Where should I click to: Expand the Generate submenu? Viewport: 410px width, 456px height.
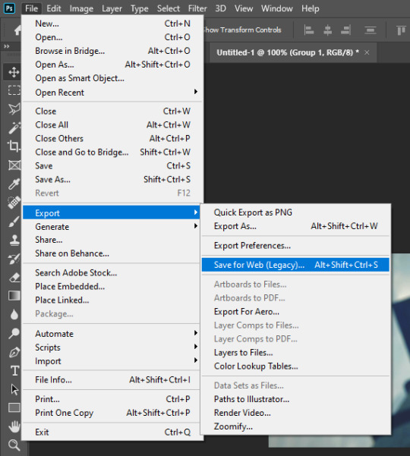(112, 226)
